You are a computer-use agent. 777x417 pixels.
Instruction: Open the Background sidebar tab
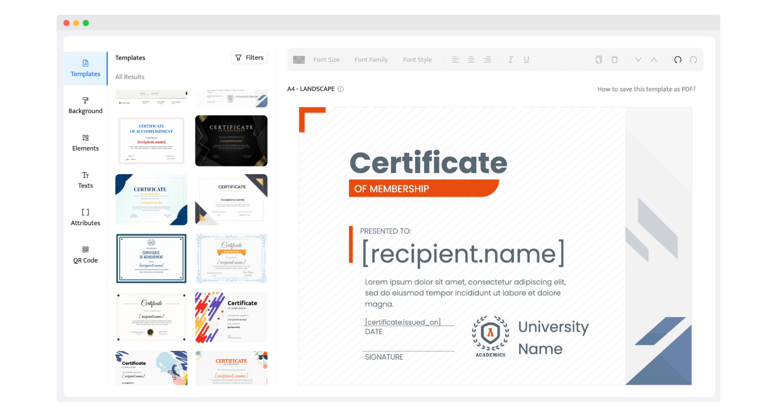coord(85,106)
